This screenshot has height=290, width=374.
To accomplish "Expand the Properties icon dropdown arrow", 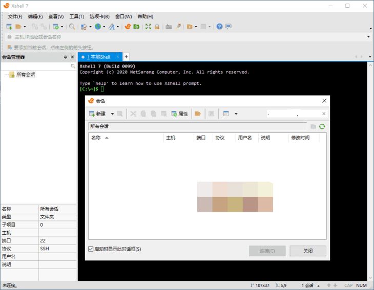I will (x=62, y=27).
